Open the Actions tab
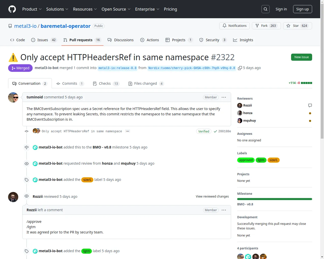The image size is (324, 259). tap(150, 40)
